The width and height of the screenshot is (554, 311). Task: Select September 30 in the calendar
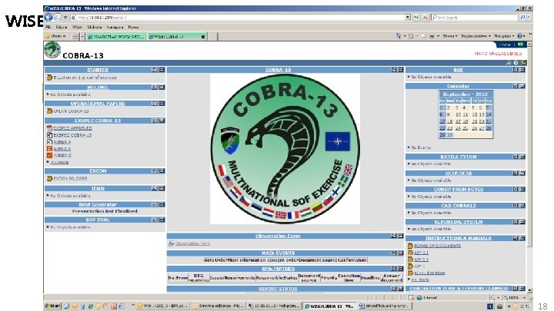coord(449,134)
